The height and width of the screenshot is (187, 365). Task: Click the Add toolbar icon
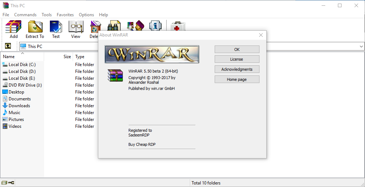(13, 26)
